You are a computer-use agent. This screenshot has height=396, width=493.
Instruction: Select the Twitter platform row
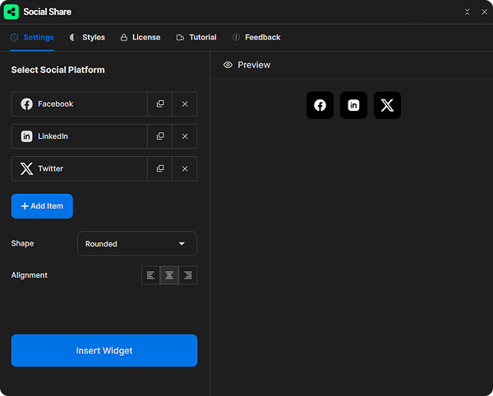79,168
